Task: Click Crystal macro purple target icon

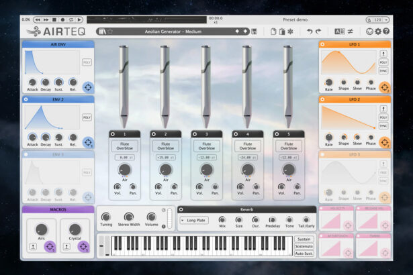Action: [83, 247]
